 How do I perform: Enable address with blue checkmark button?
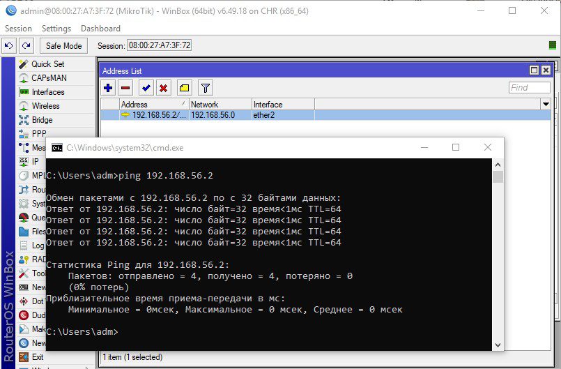click(146, 88)
